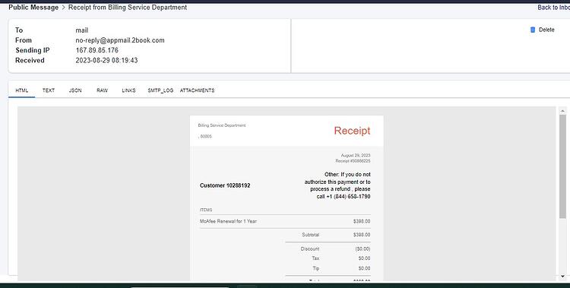
Task: Show the LINKS tab
Action: click(128, 90)
